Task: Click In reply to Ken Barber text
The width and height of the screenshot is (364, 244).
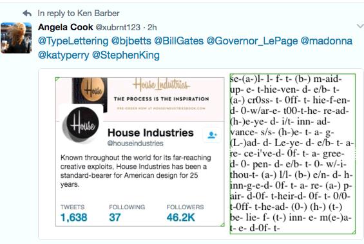Action: pyautogui.click(x=79, y=14)
